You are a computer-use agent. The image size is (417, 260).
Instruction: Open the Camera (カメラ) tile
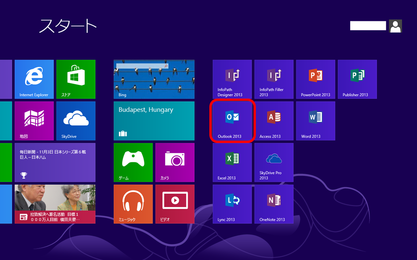pos(175,162)
